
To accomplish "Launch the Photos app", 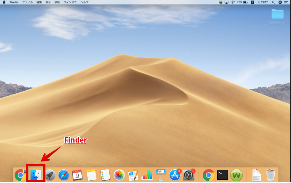I will [119, 175].
